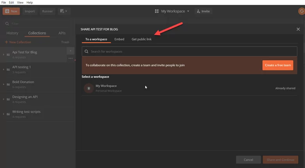Expand the Designing an API collection
The image size is (305, 168).
4,99
